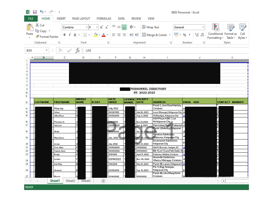Open the Underline style dropdown arrow
The image size is (267, 200).
pos(79,35)
